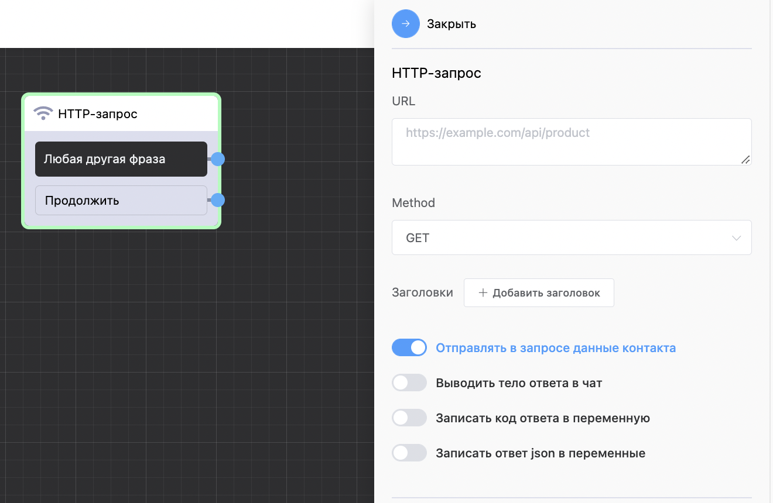Viewport: 773px width, 503px height.
Task: Click the plus icon in Добавить заголовок
Action: click(483, 292)
